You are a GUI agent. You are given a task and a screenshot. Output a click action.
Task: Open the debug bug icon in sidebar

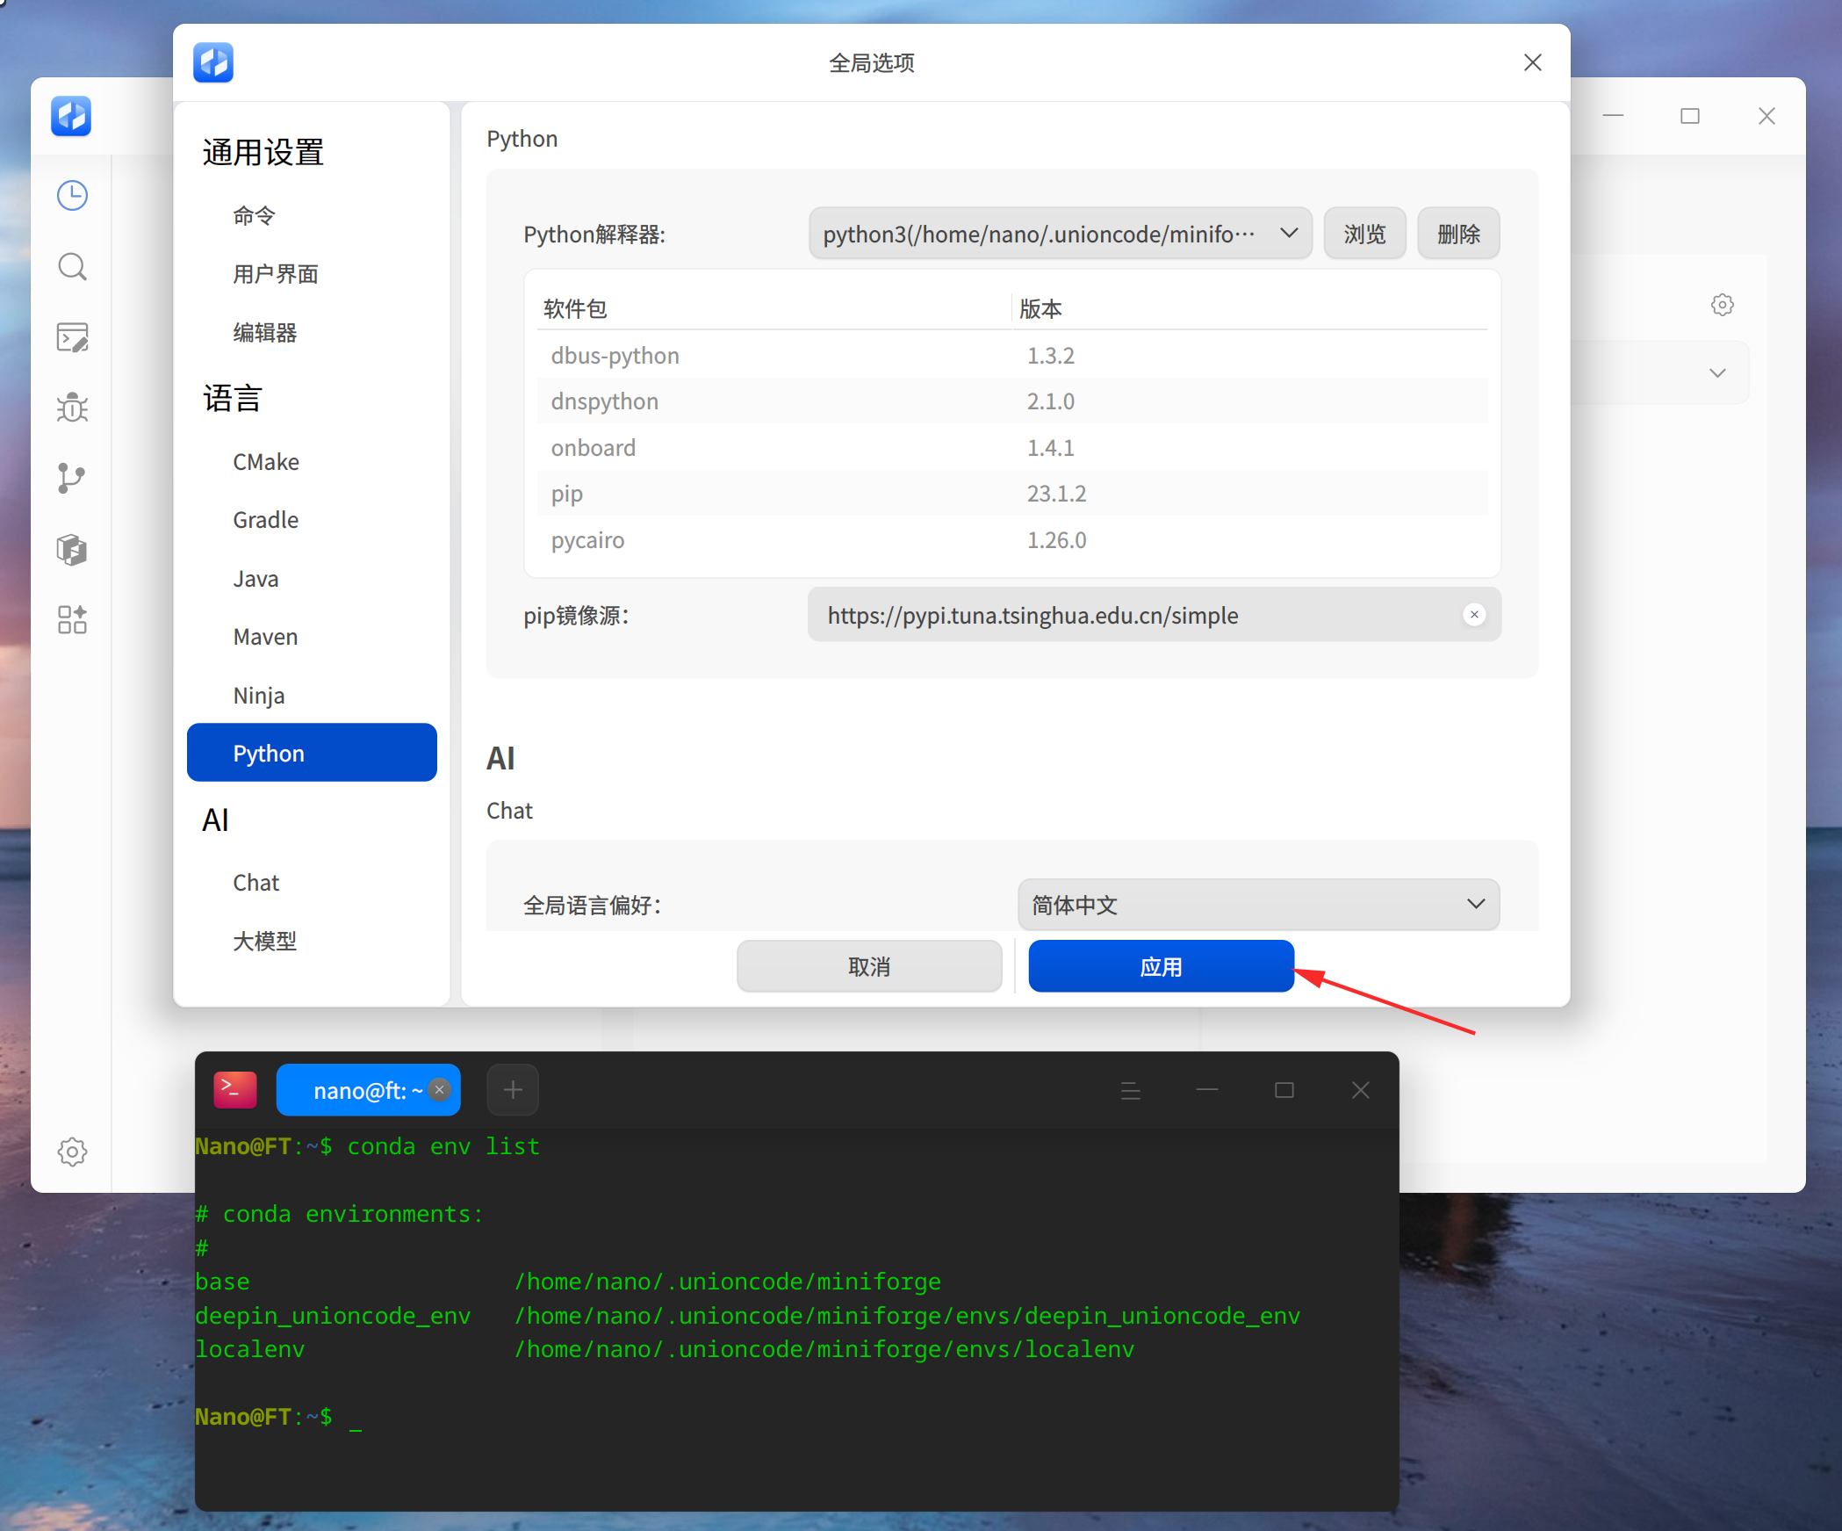[x=72, y=408]
